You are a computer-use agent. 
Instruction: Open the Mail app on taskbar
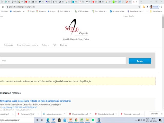pos(65,120)
